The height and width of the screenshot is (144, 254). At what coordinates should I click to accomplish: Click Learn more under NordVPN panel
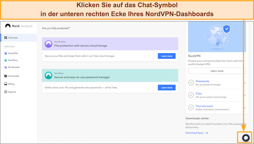(x=217, y=71)
